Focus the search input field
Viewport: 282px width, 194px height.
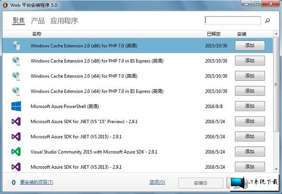(233, 21)
